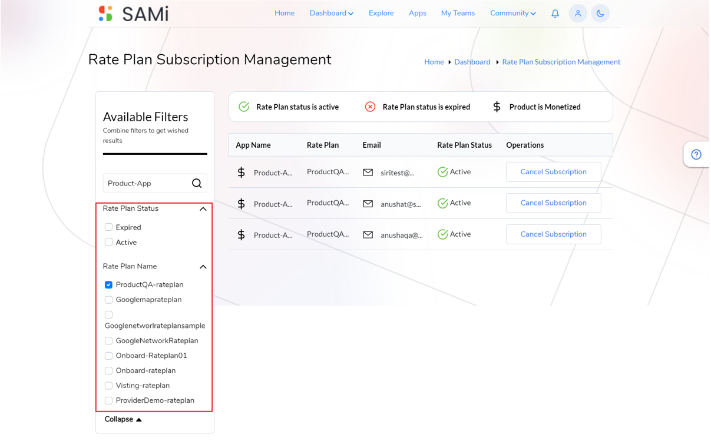Click the Rate Plan Status column header
Image resolution: width=711 pixels, height=441 pixels.
(x=464, y=145)
